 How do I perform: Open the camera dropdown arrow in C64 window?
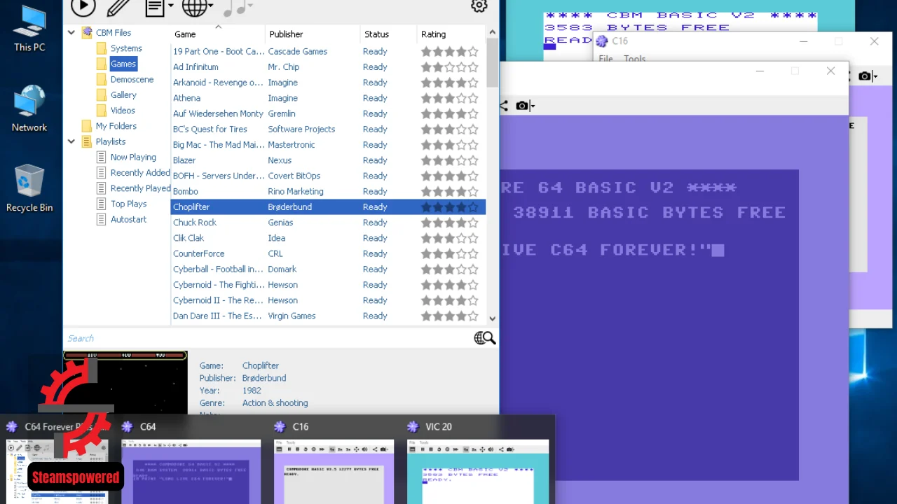pyautogui.click(x=533, y=106)
